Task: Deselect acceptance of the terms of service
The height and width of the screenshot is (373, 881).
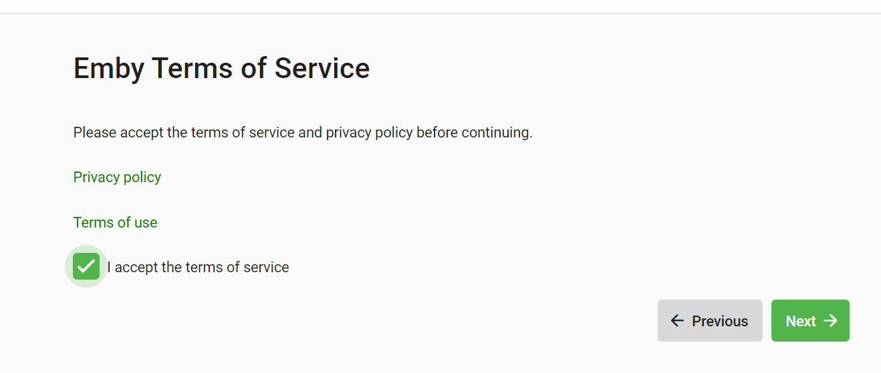Action: coord(86,266)
